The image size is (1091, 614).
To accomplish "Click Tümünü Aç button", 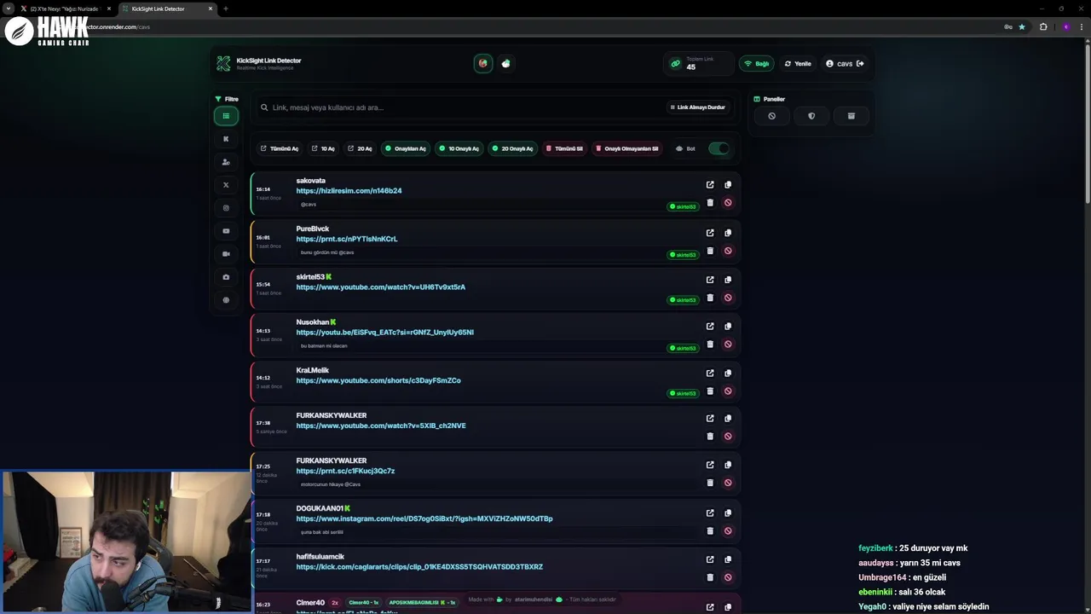I will click(280, 148).
